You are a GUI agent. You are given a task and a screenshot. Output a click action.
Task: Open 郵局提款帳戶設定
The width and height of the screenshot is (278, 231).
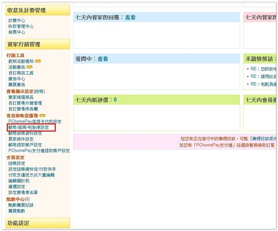25,145
